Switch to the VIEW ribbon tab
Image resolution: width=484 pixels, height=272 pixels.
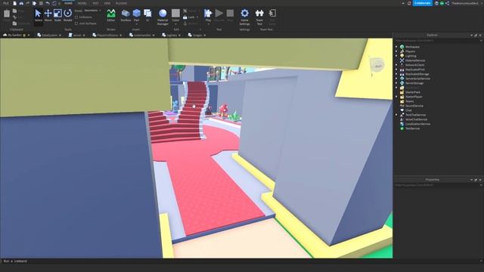click(x=107, y=3)
